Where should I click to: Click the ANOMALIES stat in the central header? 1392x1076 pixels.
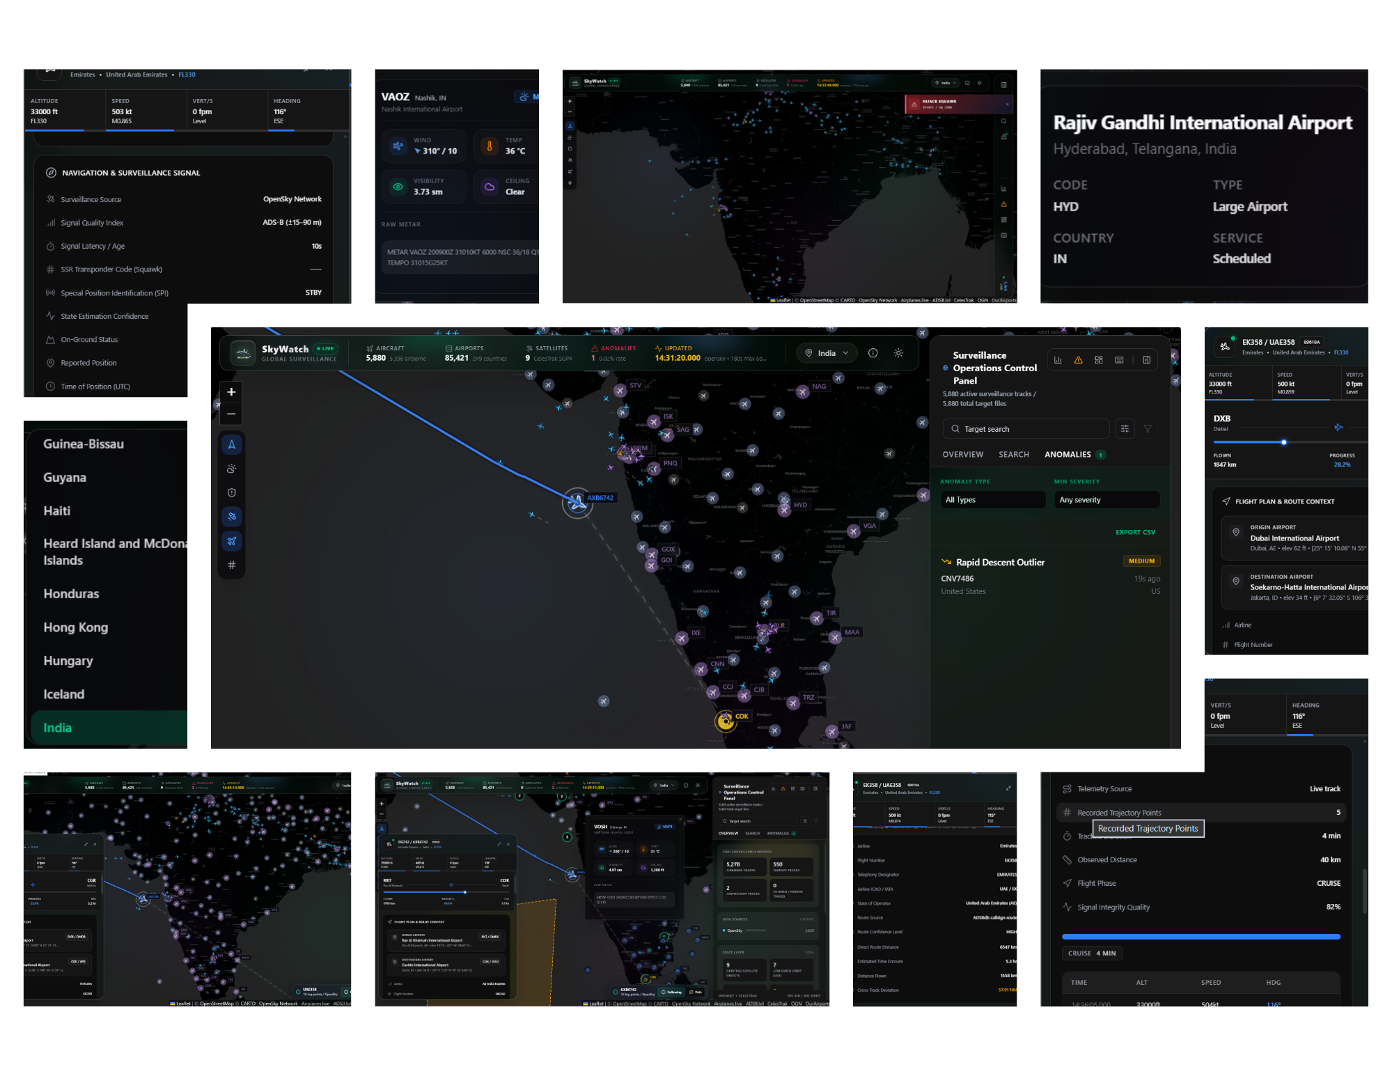[613, 353]
